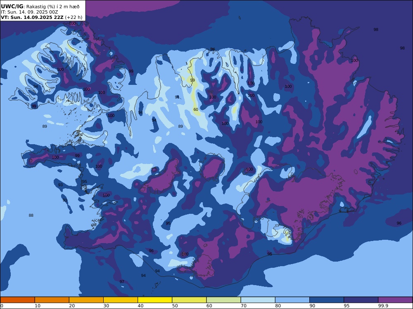Click the 'UWC/IG' label in the header
This screenshot has width=413, height=309.
tap(12, 7)
